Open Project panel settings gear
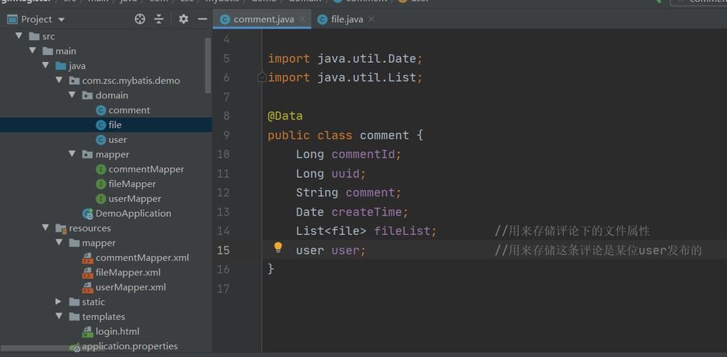Screen dimensions: 727x357 184,19
